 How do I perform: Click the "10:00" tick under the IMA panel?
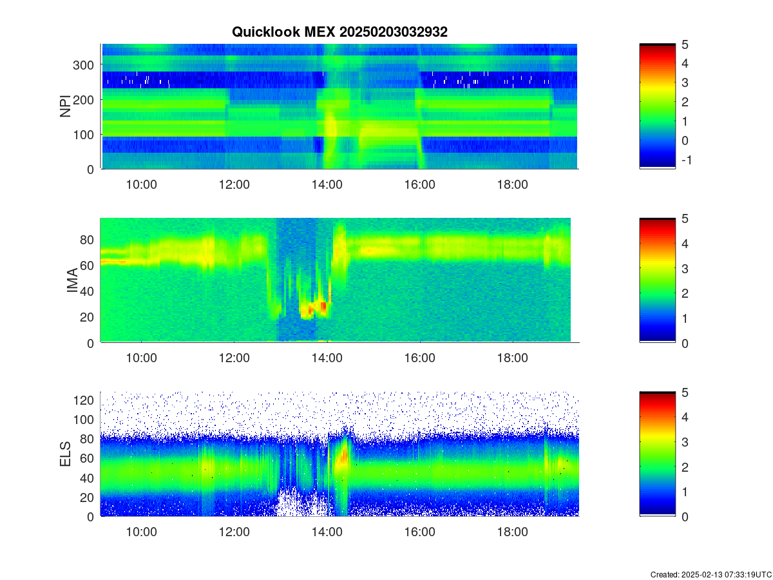[x=142, y=358]
